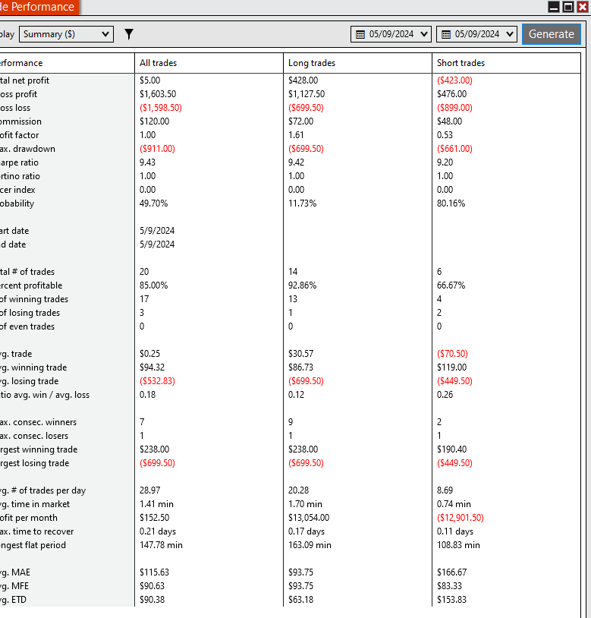The image size is (591, 618).
Task: Click Short trades avg. ETD $153.83
Action: [451, 600]
